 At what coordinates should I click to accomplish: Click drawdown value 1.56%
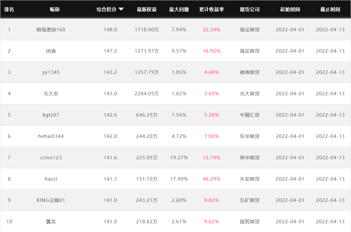click(x=179, y=115)
